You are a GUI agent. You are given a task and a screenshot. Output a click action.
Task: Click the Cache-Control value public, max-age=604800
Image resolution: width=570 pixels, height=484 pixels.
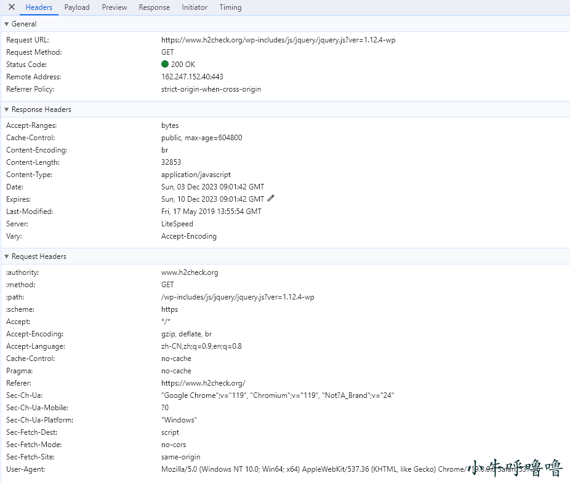[201, 138]
